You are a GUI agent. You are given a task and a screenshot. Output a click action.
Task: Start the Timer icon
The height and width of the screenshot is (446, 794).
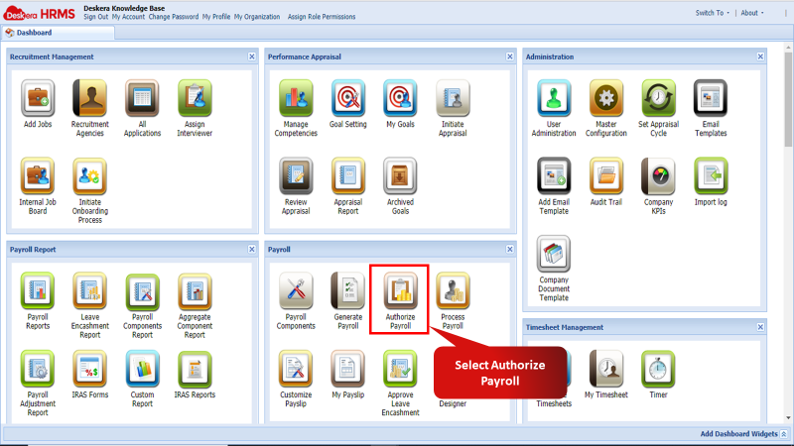pyautogui.click(x=658, y=369)
